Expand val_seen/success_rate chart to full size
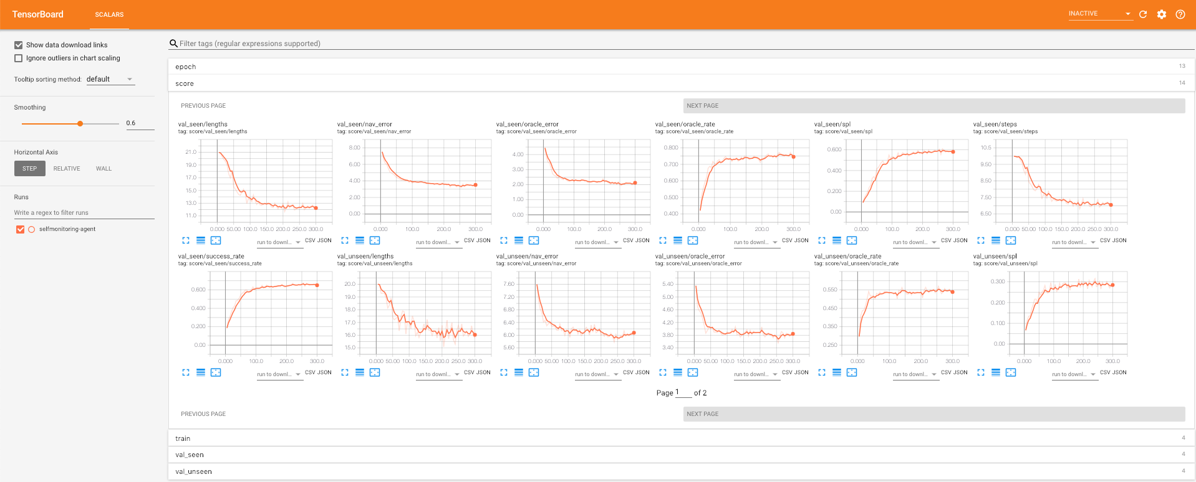The height and width of the screenshot is (482, 1196). pos(186,372)
